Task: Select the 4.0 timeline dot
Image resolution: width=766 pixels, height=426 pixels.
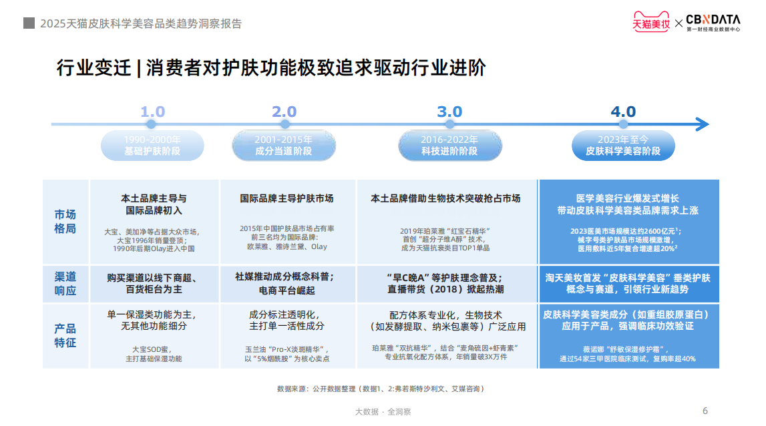Action: click(623, 124)
